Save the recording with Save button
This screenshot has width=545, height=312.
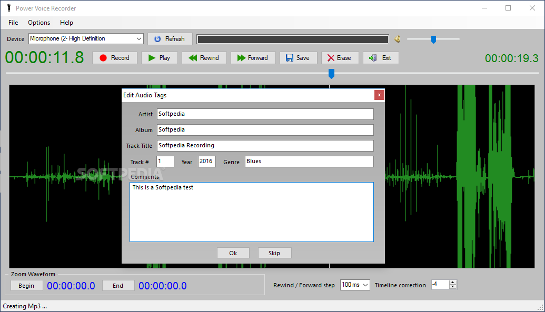pos(298,58)
